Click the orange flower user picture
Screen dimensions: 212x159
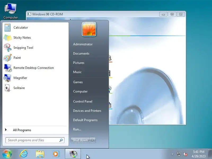pos(89,29)
